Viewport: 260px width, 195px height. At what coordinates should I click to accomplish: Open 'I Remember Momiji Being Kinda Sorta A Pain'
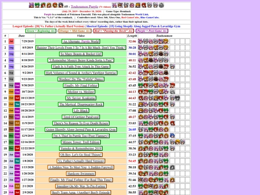pyautogui.click(x=81, y=60)
